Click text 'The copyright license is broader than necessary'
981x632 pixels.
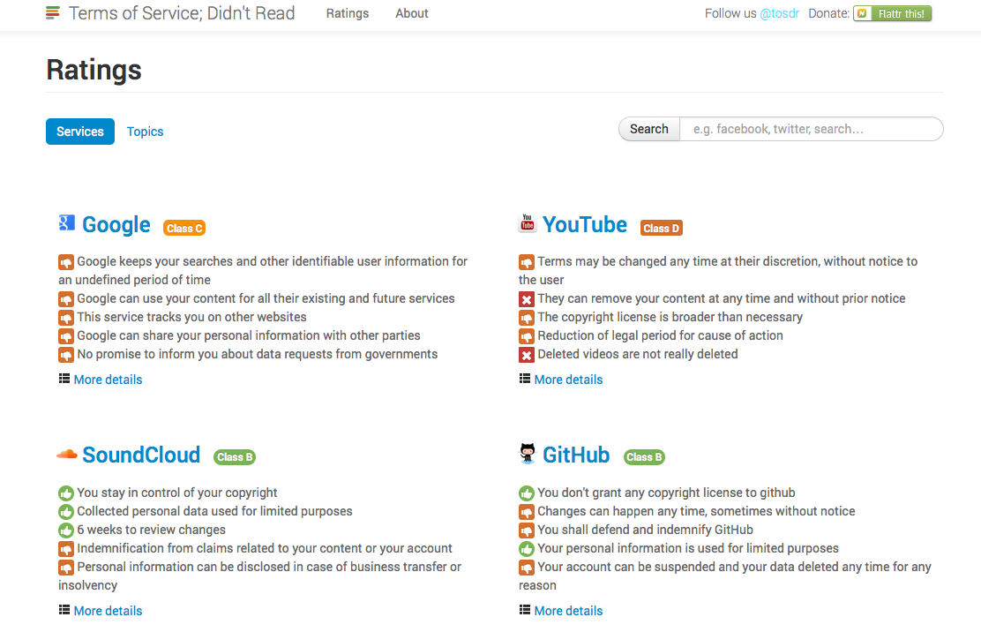click(670, 317)
